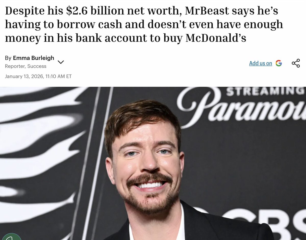Click the word 'McDonald's' in the headline
The width and height of the screenshot is (306, 240).
coord(216,38)
